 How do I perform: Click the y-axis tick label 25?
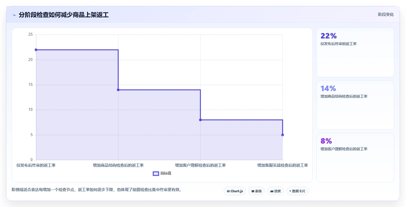[x=30, y=35]
